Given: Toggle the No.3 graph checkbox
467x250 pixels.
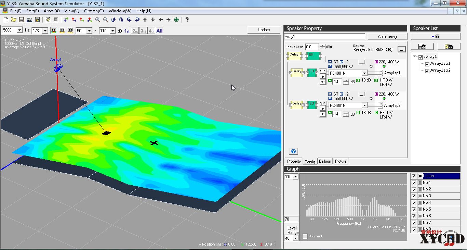Looking at the screenshot, I should (414, 196).
